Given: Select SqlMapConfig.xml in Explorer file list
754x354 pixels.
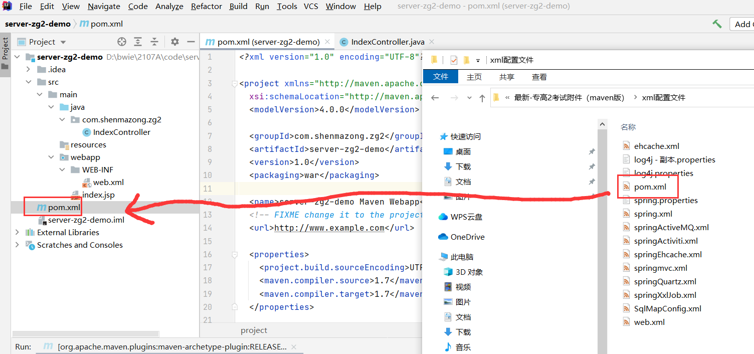Looking at the screenshot, I should click(667, 308).
